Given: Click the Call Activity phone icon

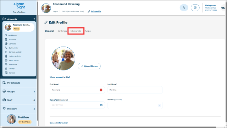Looking at the screenshot, I should pyautogui.click(x=6, y=48).
